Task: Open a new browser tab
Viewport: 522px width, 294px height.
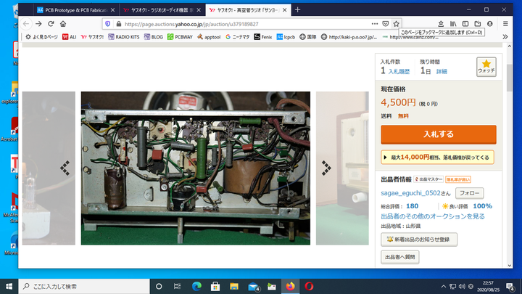Action: point(297,9)
